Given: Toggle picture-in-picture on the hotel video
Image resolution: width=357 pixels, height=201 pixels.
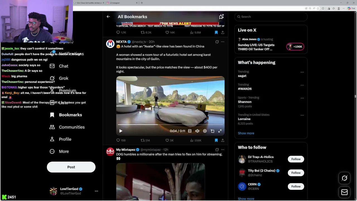Looking at the screenshot, I should click(x=212, y=131).
